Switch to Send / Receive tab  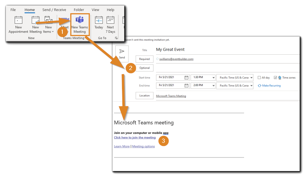point(54,10)
